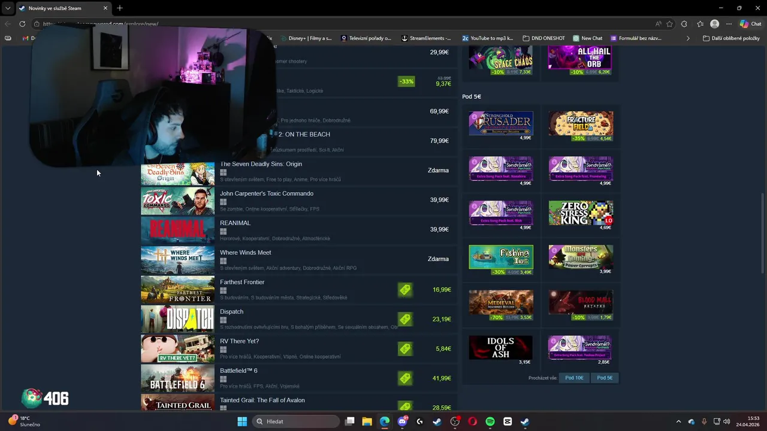Open the New Chat bookmark
Viewport: 767px width, 431px height.
pos(587,38)
